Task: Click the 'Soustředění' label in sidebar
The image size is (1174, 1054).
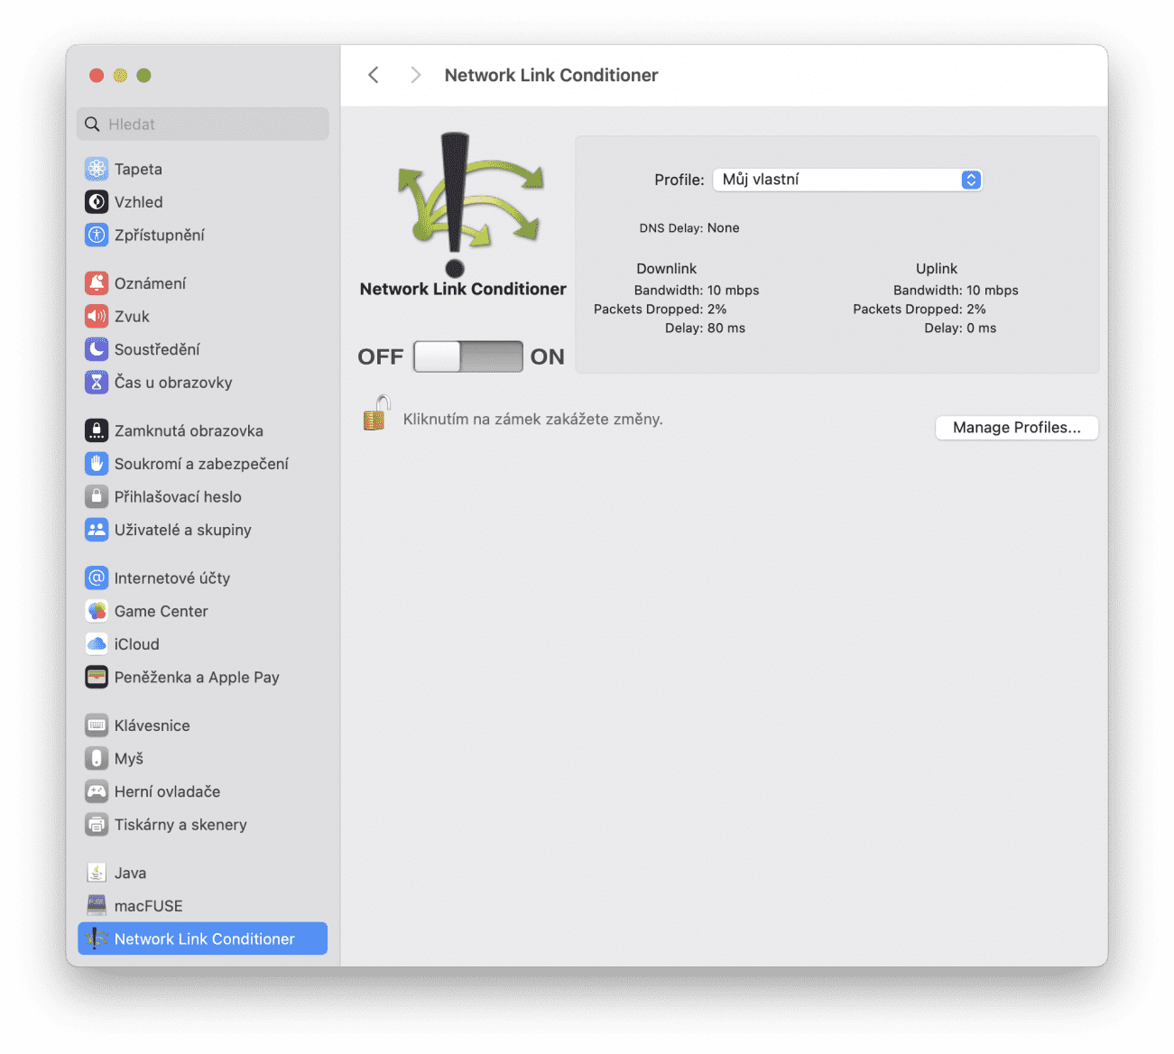Action: (157, 349)
